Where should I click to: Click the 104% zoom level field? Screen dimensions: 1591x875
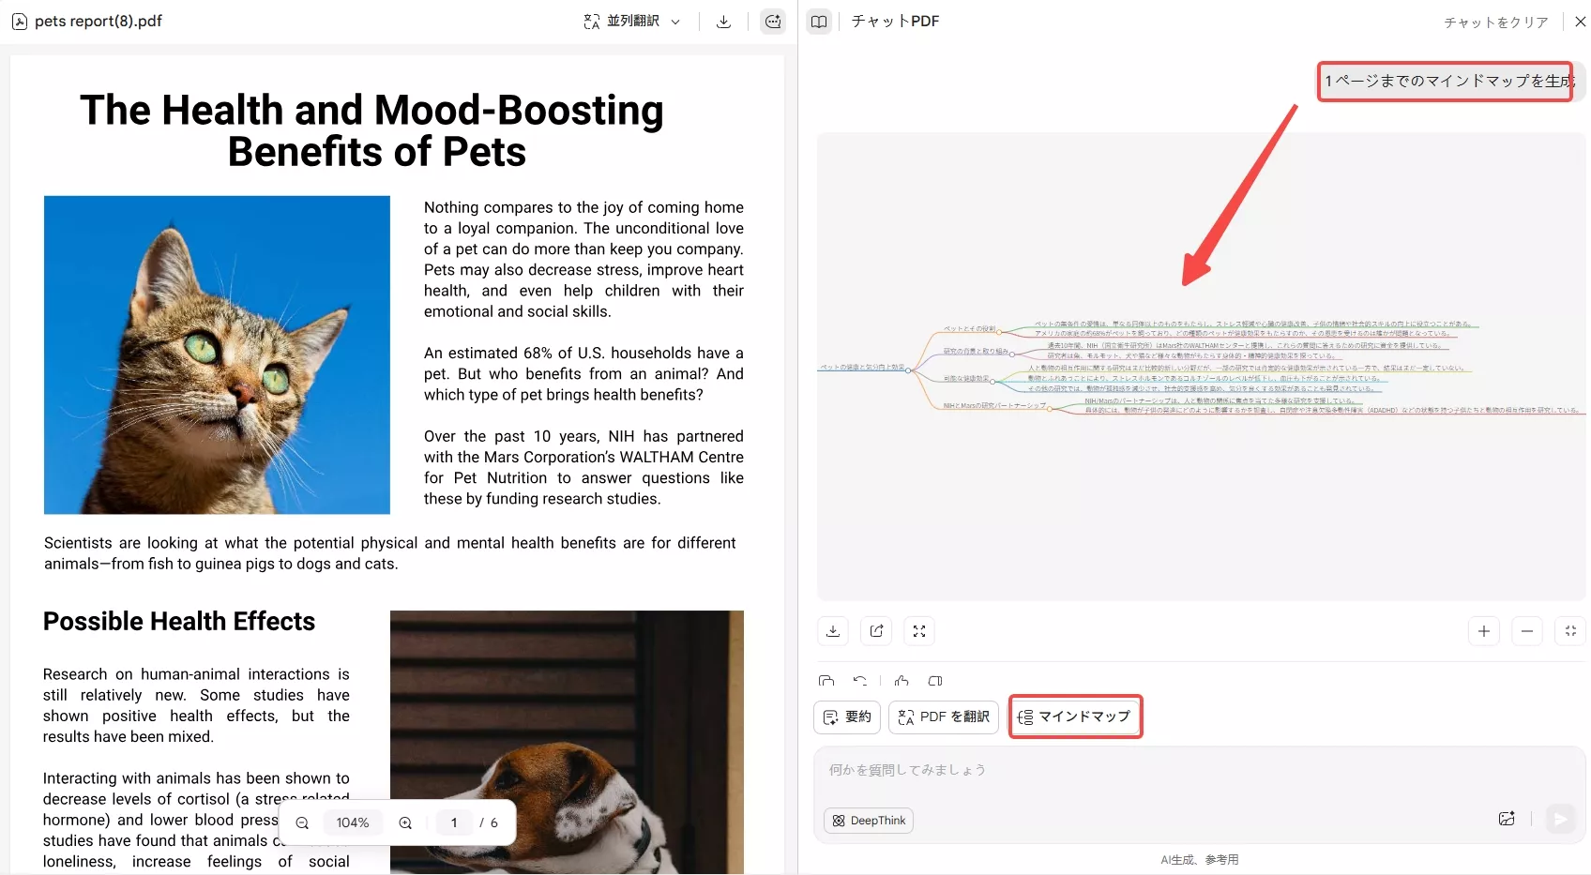pos(353,822)
